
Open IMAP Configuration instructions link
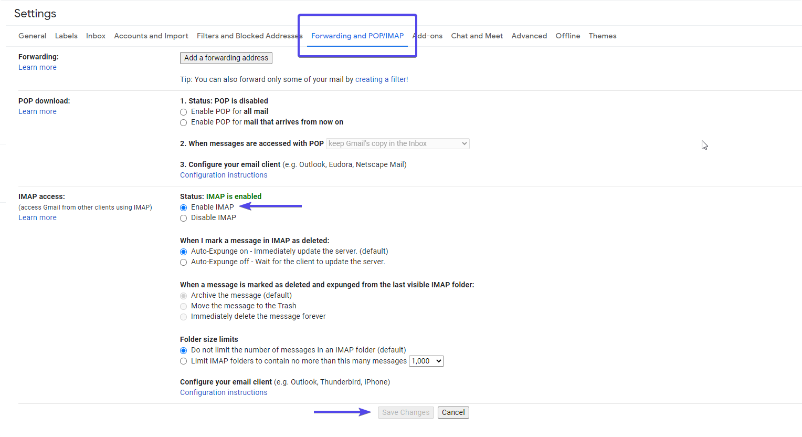pyautogui.click(x=224, y=392)
